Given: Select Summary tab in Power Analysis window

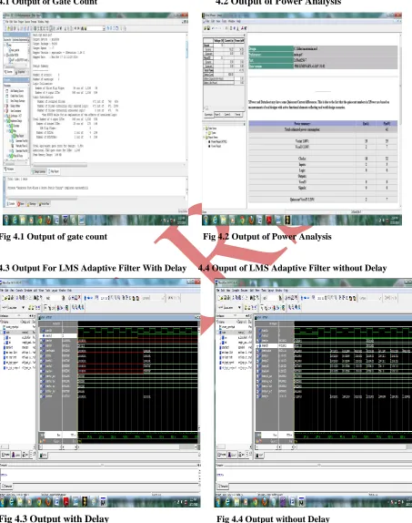Looking at the screenshot, I should pyautogui.click(x=208, y=115).
